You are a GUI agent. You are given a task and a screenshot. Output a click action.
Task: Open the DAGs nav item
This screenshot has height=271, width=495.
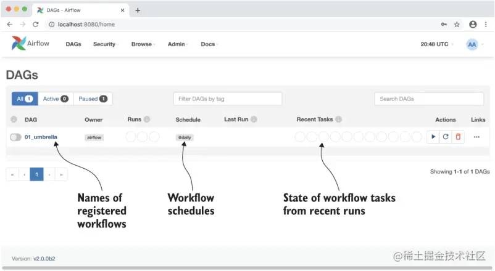tap(73, 44)
